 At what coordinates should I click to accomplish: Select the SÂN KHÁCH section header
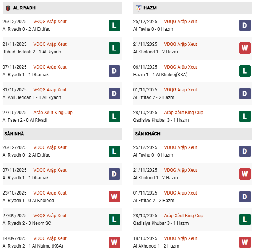pos(147,134)
